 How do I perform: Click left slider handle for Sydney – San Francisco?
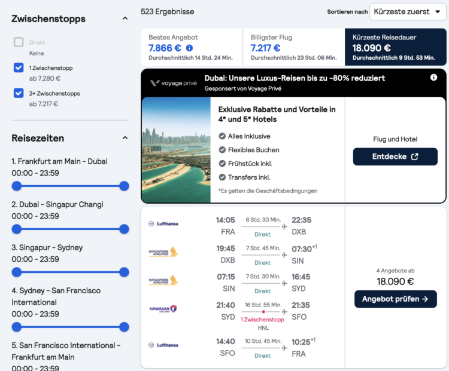(17, 327)
